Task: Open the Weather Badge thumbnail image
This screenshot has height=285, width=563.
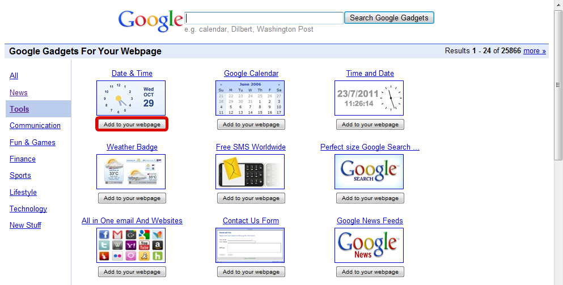Action: 131,172
